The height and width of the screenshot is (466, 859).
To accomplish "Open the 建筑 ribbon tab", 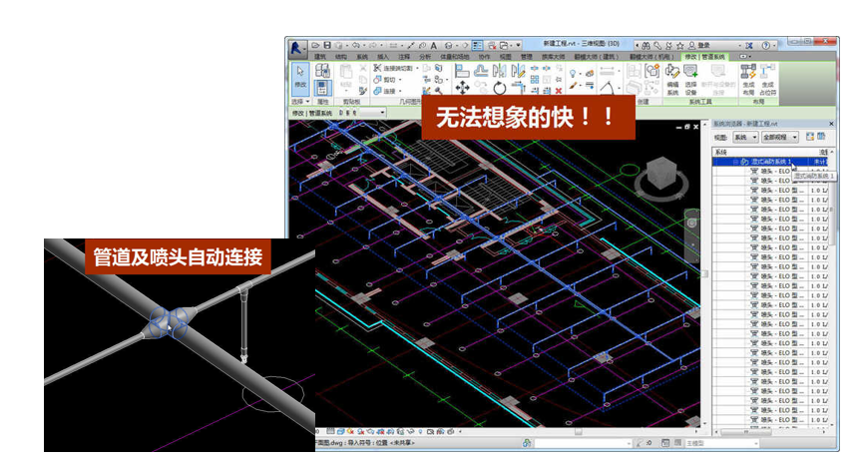I will (x=320, y=57).
